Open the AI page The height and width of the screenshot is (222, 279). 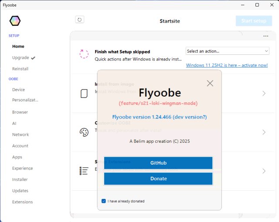click(x=14, y=124)
